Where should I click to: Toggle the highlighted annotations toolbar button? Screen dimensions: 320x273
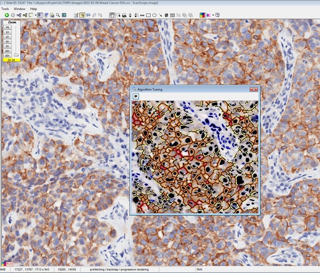[x=82, y=15]
